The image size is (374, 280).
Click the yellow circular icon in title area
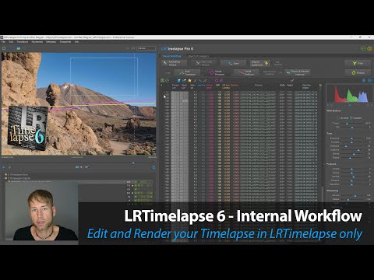(369, 48)
